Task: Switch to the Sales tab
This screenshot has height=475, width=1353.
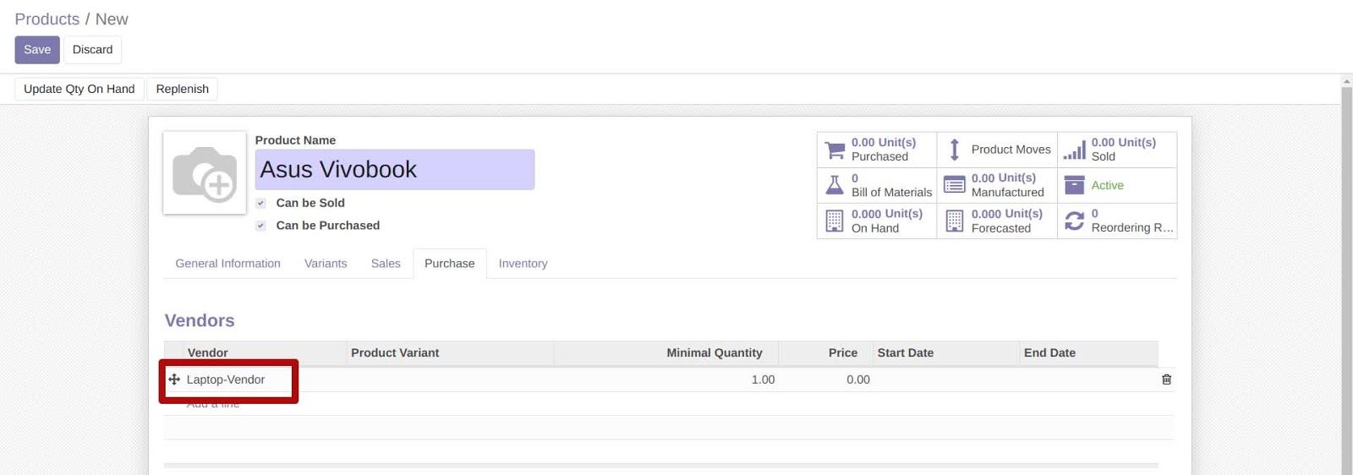Action: (386, 264)
